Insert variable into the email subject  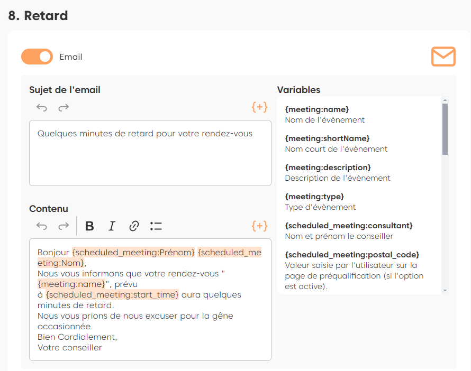(x=259, y=107)
